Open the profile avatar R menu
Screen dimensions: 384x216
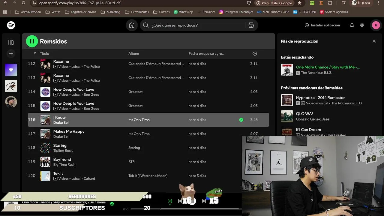click(x=376, y=25)
